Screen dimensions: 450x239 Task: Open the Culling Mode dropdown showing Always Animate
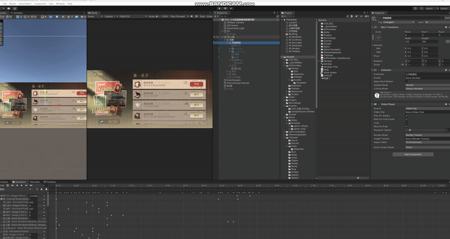point(427,89)
